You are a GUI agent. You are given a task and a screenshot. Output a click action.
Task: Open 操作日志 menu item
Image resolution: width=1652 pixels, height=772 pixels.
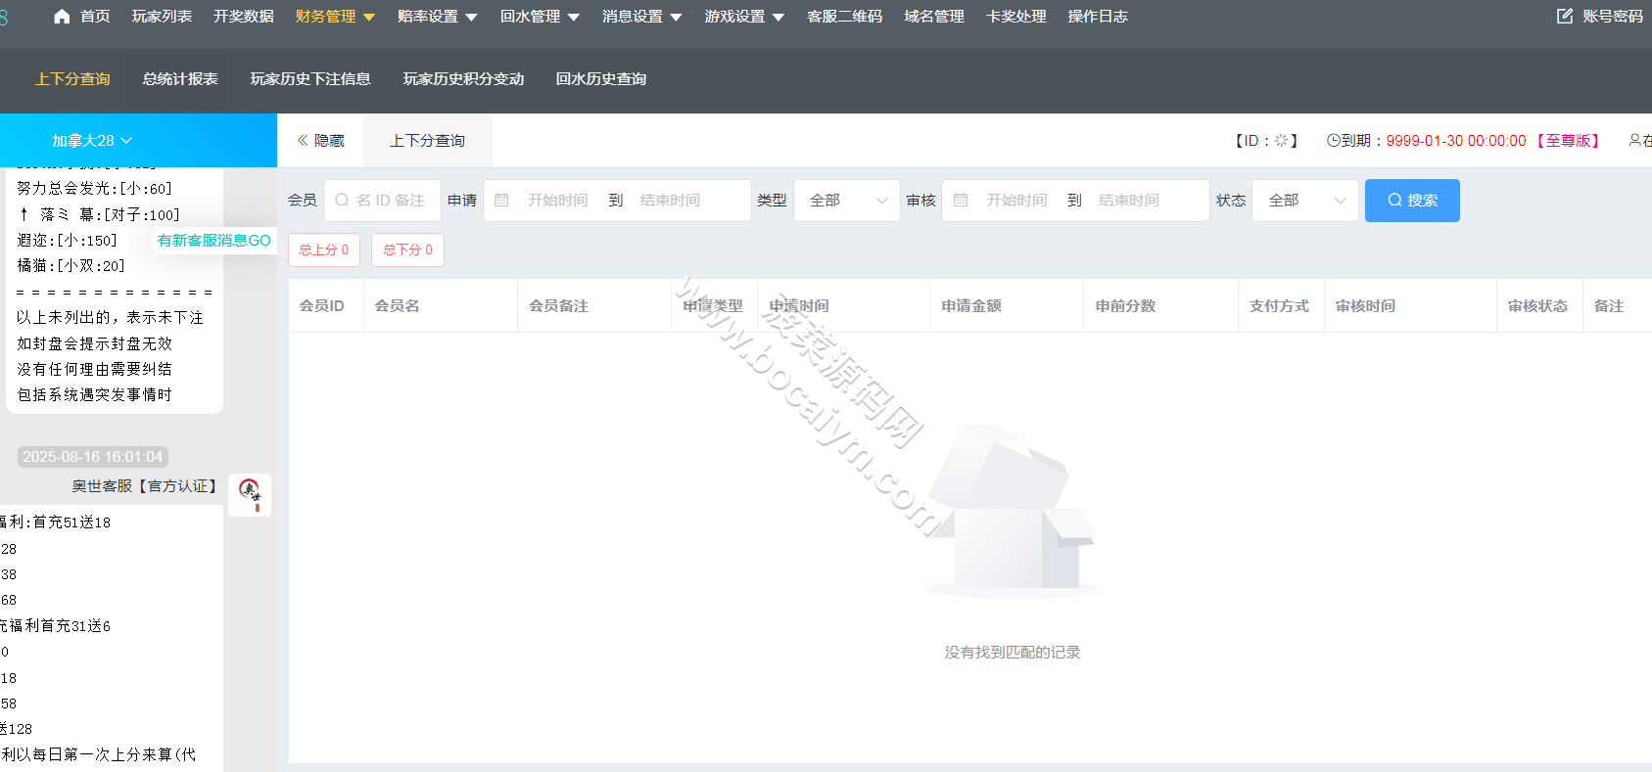(x=1098, y=17)
